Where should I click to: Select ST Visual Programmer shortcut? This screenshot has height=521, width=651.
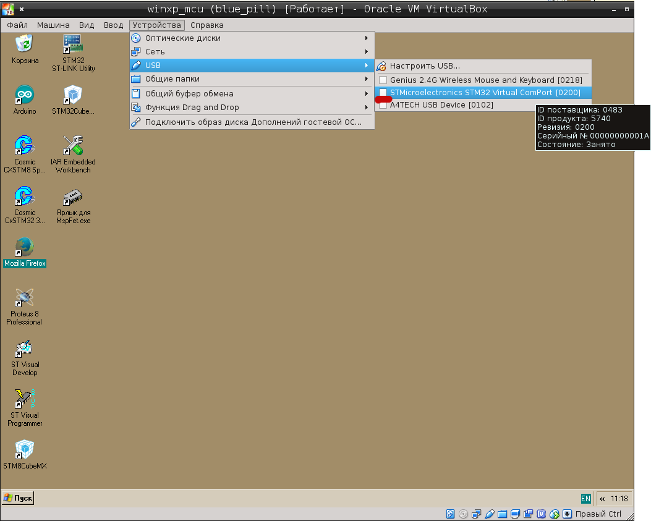(x=25, y=408)
